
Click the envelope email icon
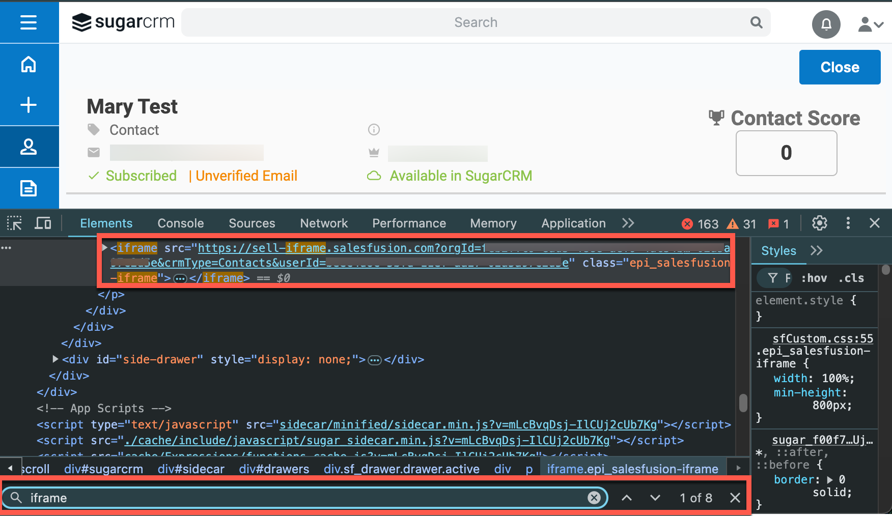pos(94,152)
